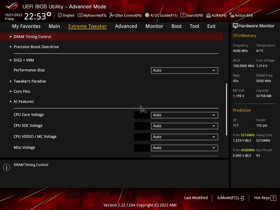
Task: Click the EzMode exit arrow icon
Action: pos(241,198)
